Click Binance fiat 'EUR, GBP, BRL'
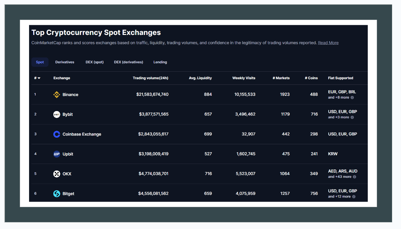This screenshot has height=229, width=401. [x=342, y=92]
